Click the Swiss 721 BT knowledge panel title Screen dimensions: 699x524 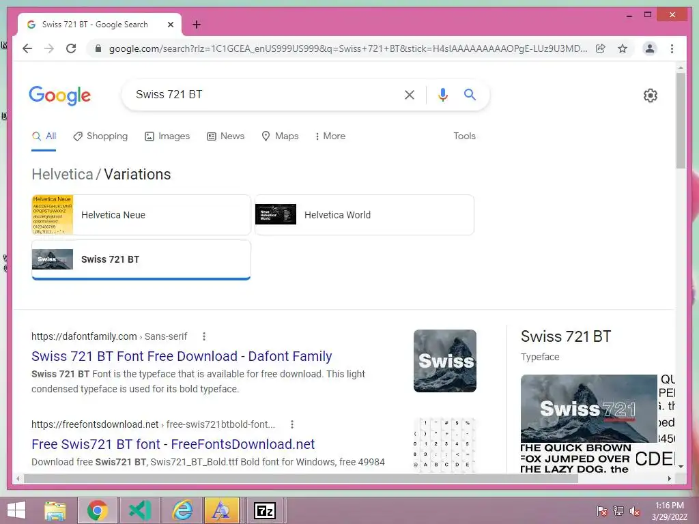click(566, 336)
